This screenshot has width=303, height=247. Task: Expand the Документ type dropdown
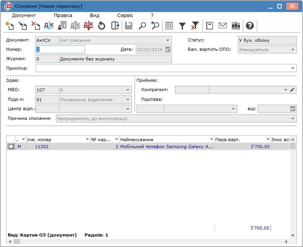pos(167,40)
